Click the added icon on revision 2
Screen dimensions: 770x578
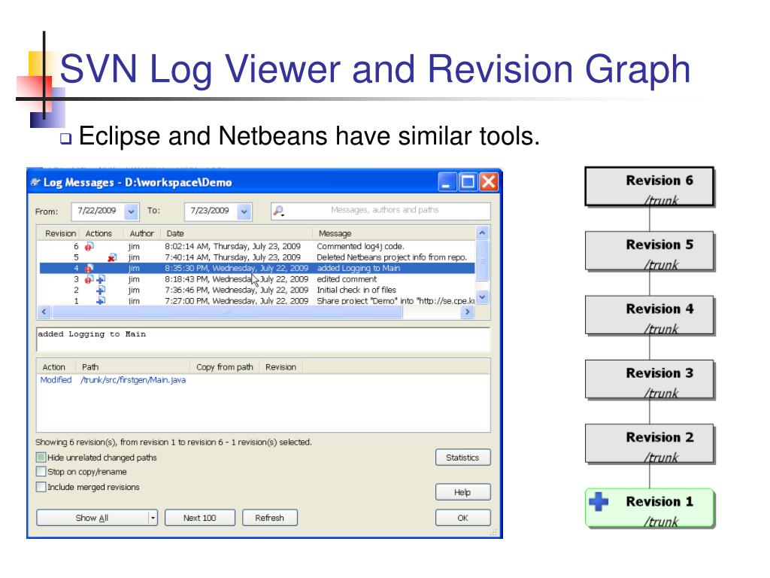[101, 290]
